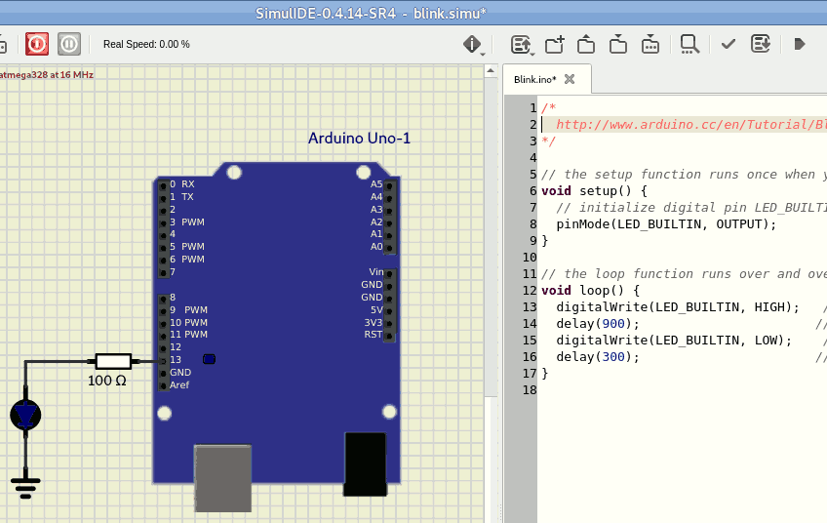
Task: Click the RST pin on the board
Action: tap(389, 335)
